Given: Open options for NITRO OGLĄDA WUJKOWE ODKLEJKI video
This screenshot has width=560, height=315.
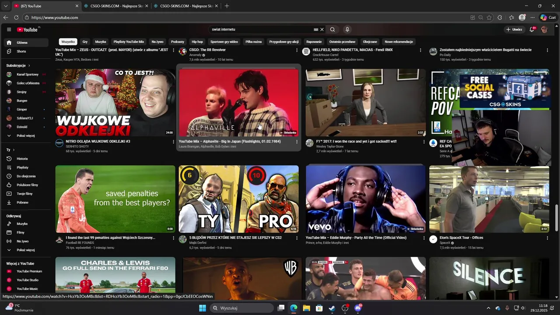Looking at the screenshot, I should click(x=173, y=142).
